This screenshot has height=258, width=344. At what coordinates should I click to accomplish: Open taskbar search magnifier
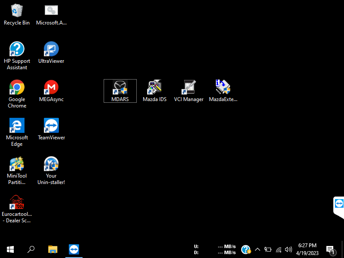coord(31,249)
